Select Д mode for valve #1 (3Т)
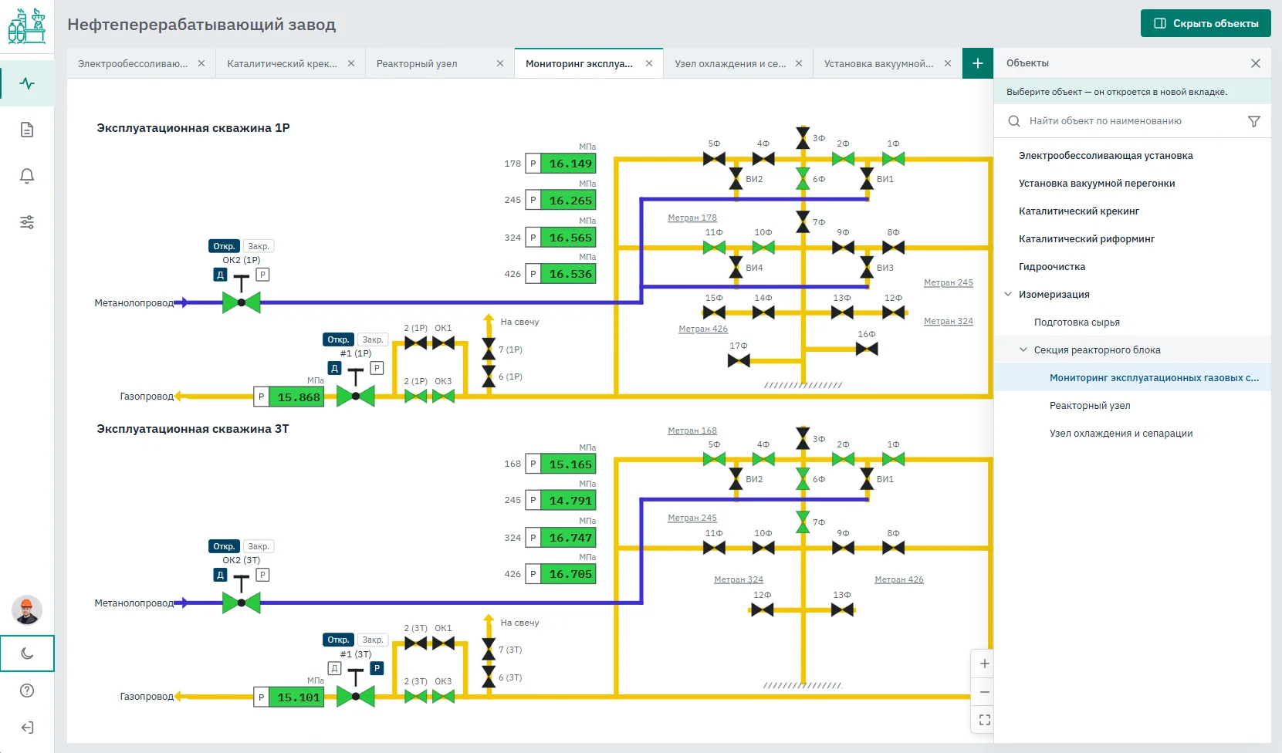The image size is (1282, 753). [x=334, y=668]
